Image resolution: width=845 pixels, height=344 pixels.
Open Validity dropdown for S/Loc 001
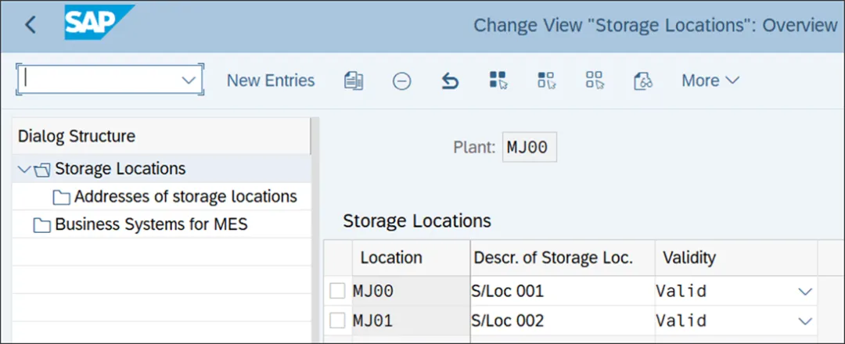(x=805, y=292)
